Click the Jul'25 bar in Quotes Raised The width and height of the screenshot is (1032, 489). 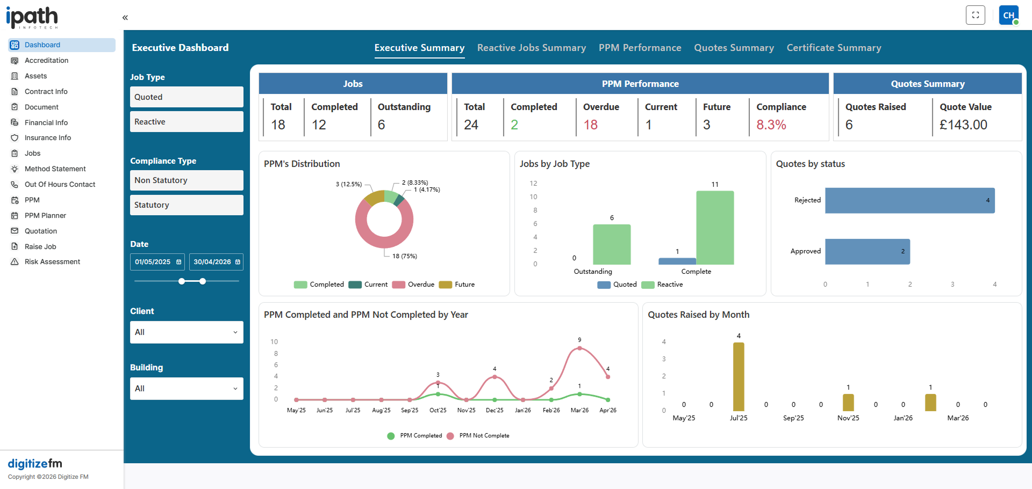pos(739,377)
